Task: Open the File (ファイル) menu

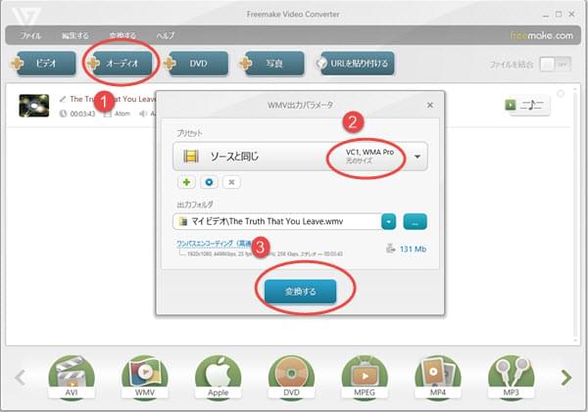Action: tap(30, 35)
